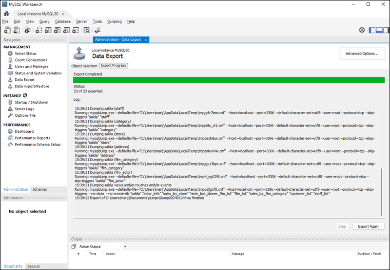The image size is (390, 270).
Task: Click the export log scrollbar
Action: [382, 192]
